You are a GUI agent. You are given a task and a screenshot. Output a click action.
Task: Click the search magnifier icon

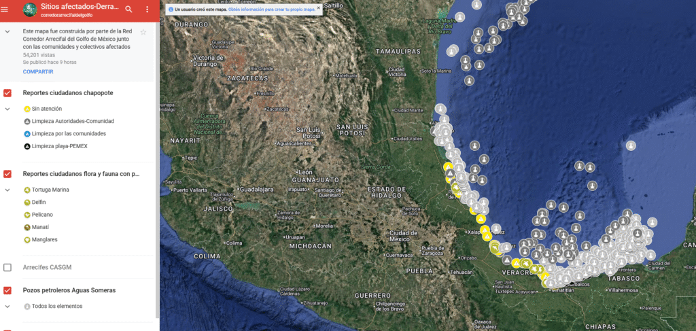(129, 10)
